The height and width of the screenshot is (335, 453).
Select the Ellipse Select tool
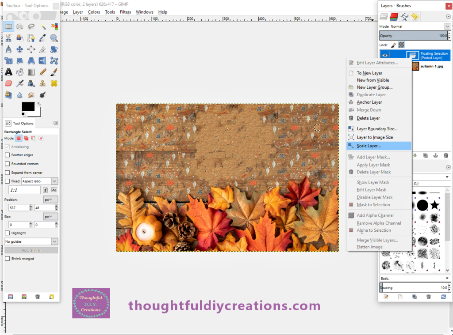20,26
